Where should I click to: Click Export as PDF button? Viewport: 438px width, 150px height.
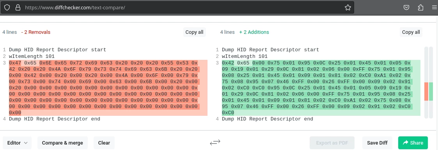point(332,143)
